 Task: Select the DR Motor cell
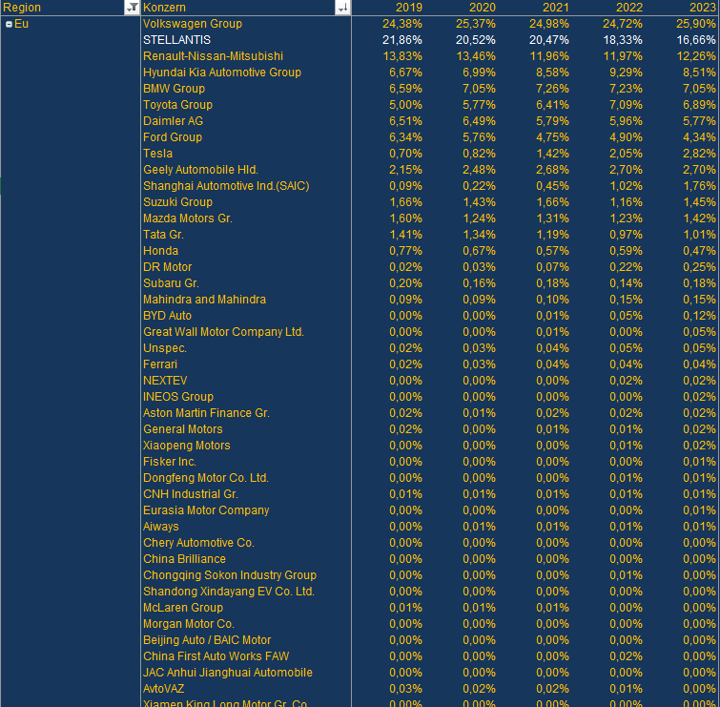coord(168,267)
